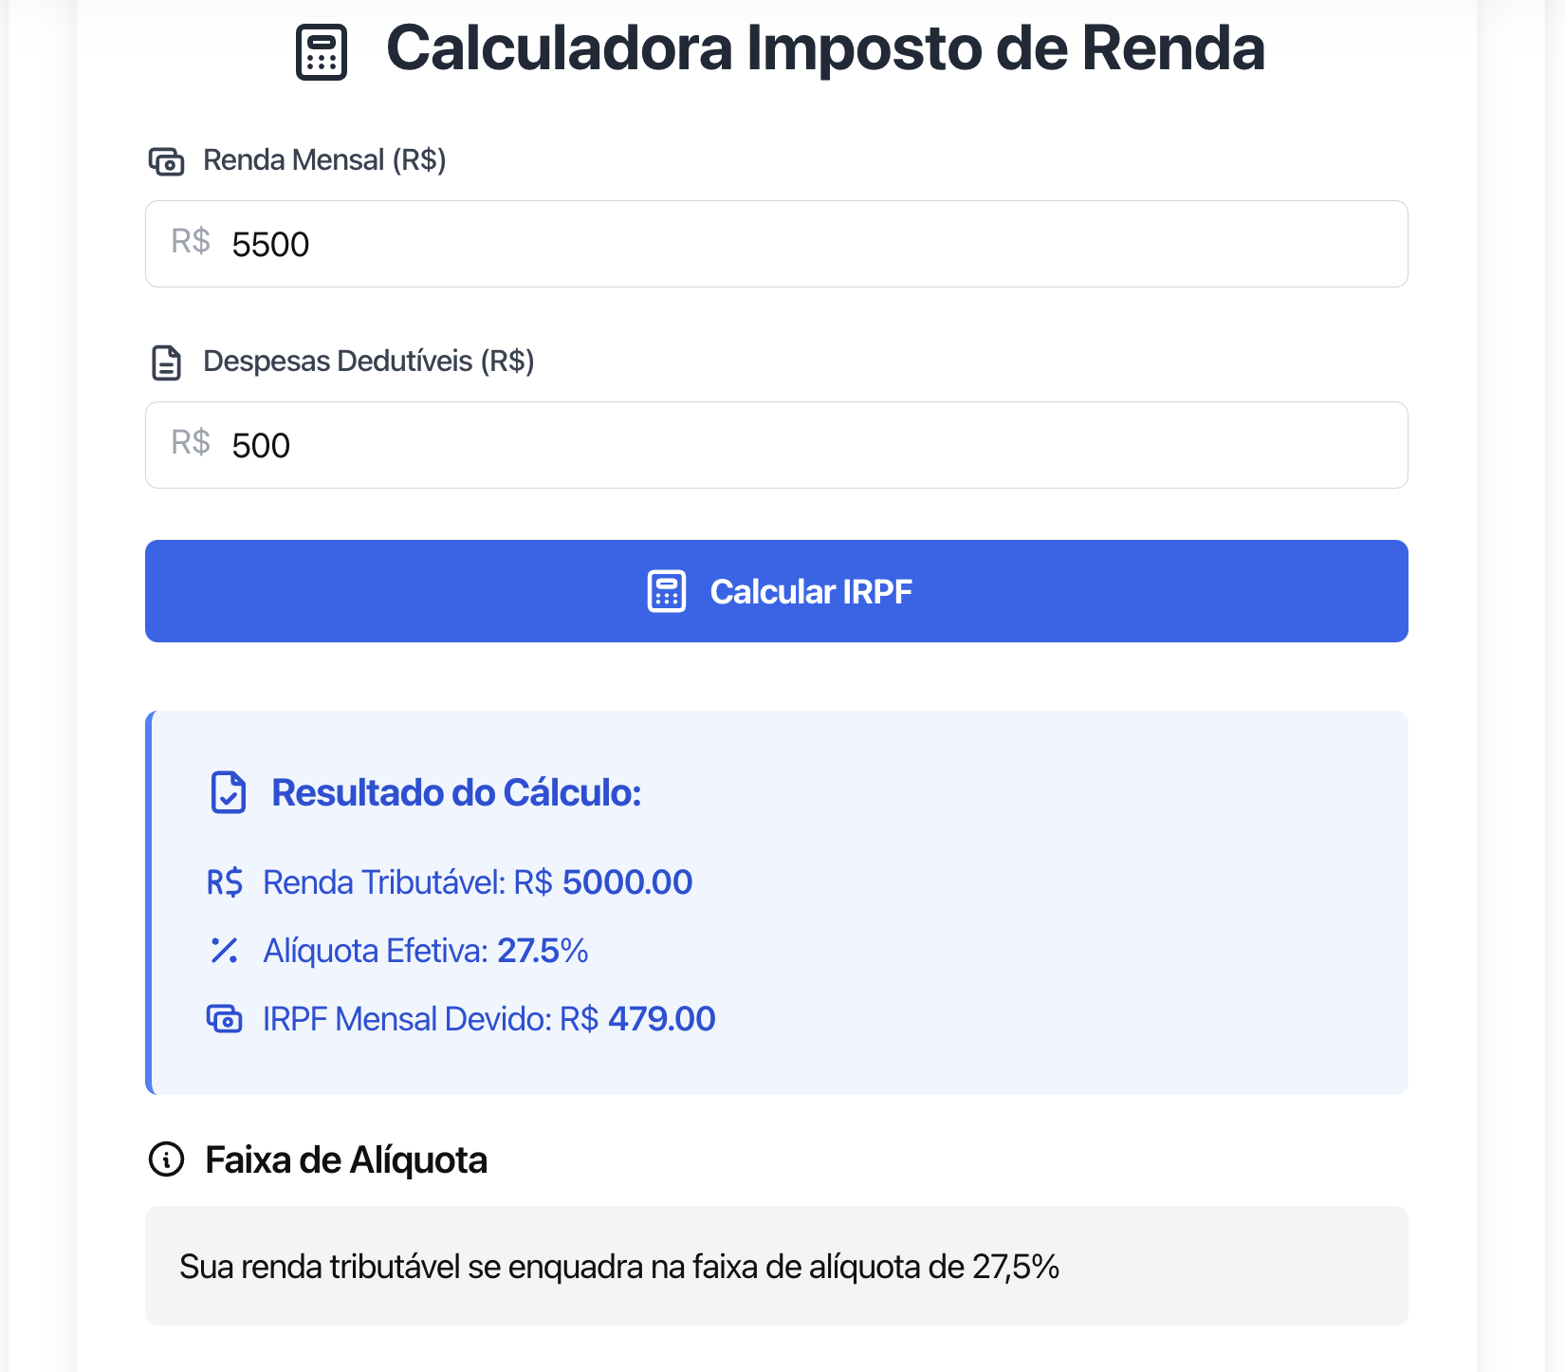Select the Despesas Dedutíveis input showing 500
Viewport: 1565px width, 1372px height.
pos(776,445)
